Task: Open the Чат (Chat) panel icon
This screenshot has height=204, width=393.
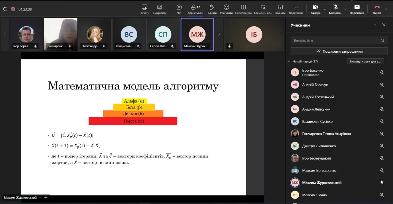Action: 179,7
